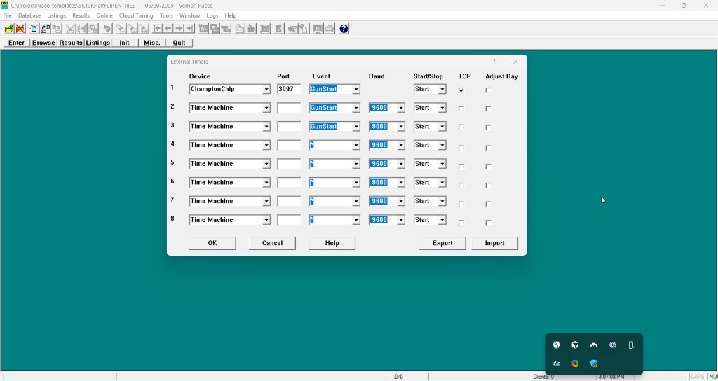Click the Port field containing 3097

(x=289, y=89)
